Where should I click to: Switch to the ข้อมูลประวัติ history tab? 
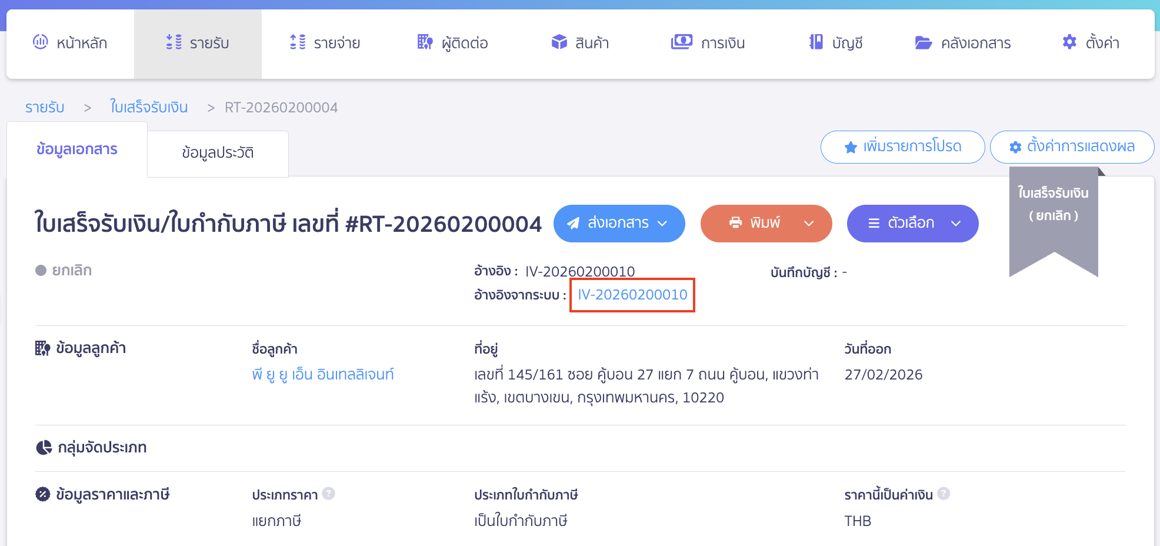click(218, 152)
